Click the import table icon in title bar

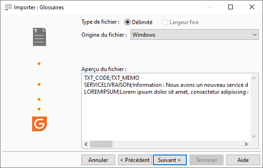pos(8,7)
